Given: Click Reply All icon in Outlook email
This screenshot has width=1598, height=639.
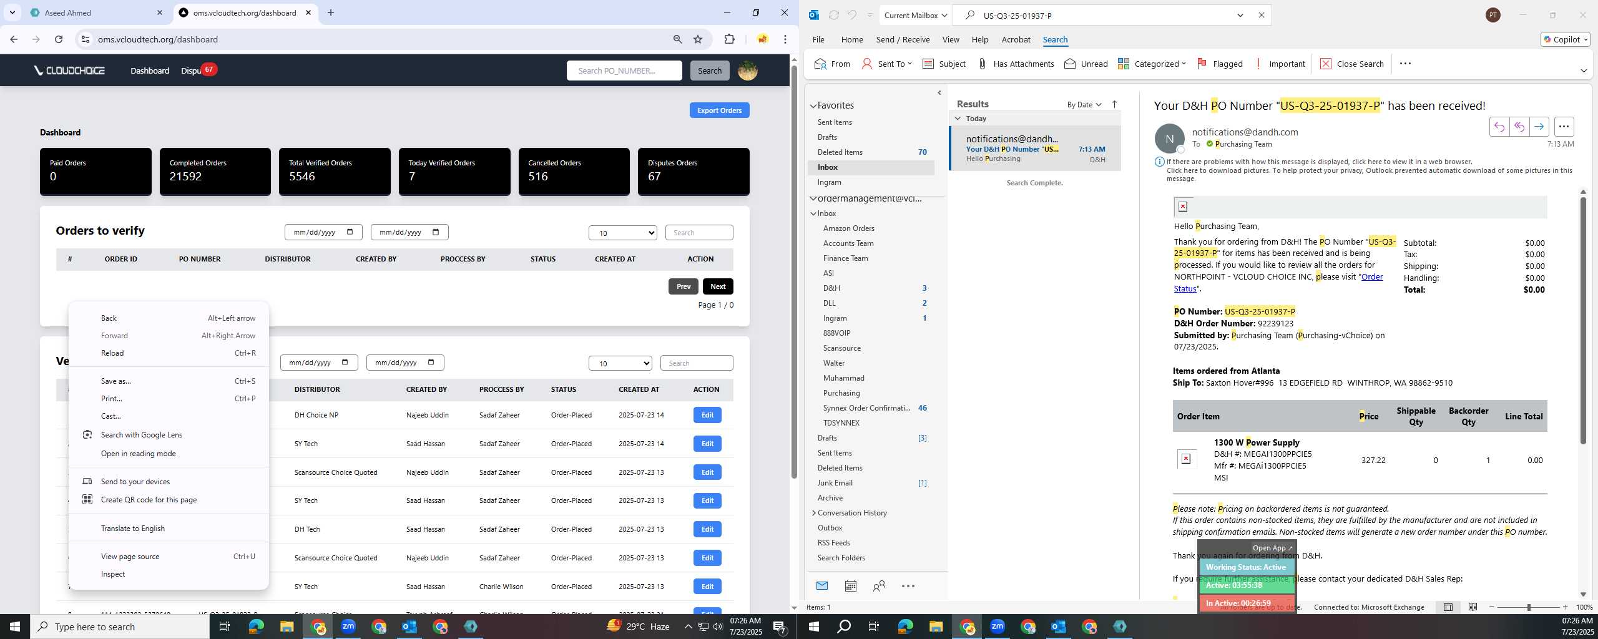Looking at the screenshot, I should coord(1519,127).
